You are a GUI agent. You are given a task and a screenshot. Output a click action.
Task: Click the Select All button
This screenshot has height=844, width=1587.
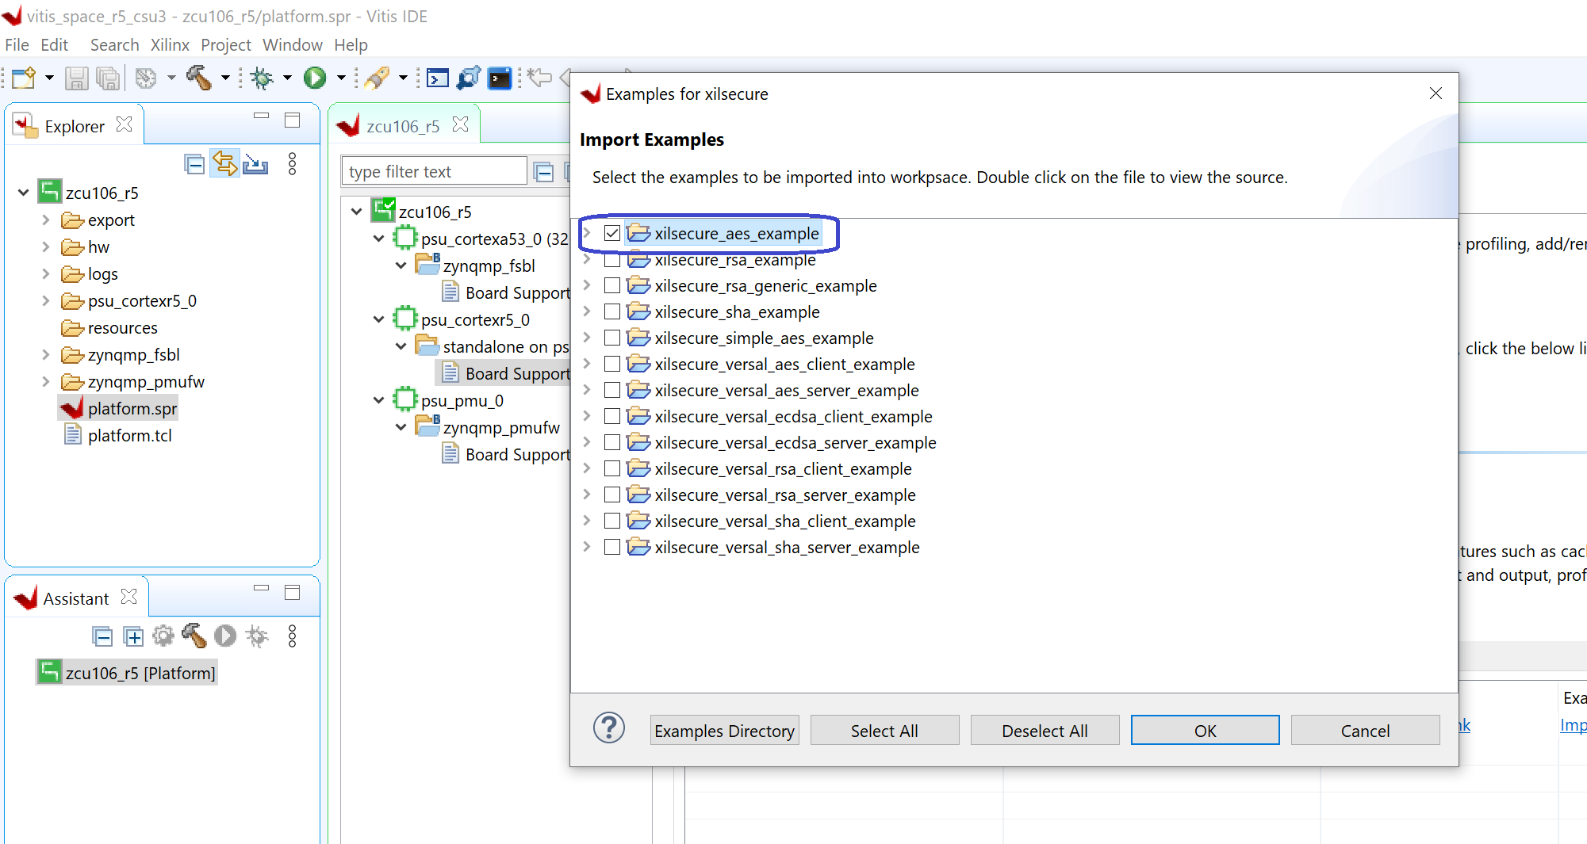(x=885, y=731)
